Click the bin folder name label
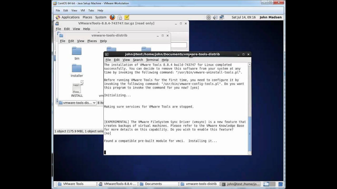 tap(77, 59)
